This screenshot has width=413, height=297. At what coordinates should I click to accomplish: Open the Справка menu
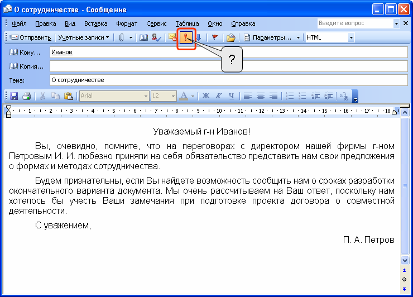pyautogui.click(x=243, y=23)
